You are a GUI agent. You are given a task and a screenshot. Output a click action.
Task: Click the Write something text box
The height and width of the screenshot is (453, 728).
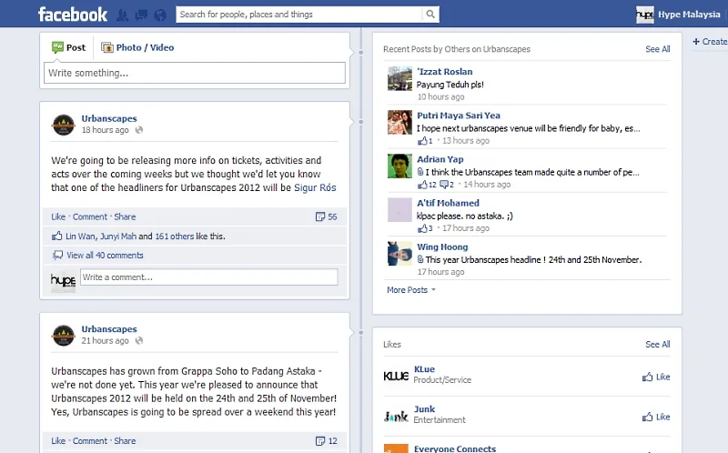195,73
